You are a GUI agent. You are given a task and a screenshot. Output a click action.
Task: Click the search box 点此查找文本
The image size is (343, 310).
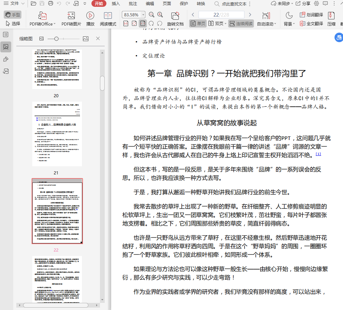[x=231, y=4]
